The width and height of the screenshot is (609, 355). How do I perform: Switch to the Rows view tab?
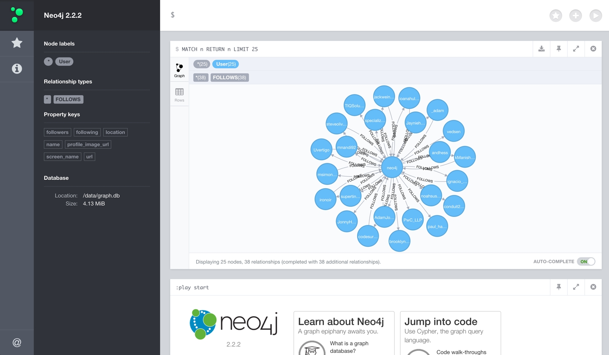pos(179,95)
